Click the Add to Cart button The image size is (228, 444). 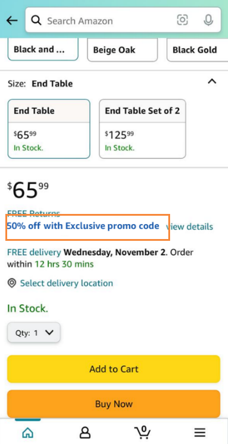tap(114, 369)
